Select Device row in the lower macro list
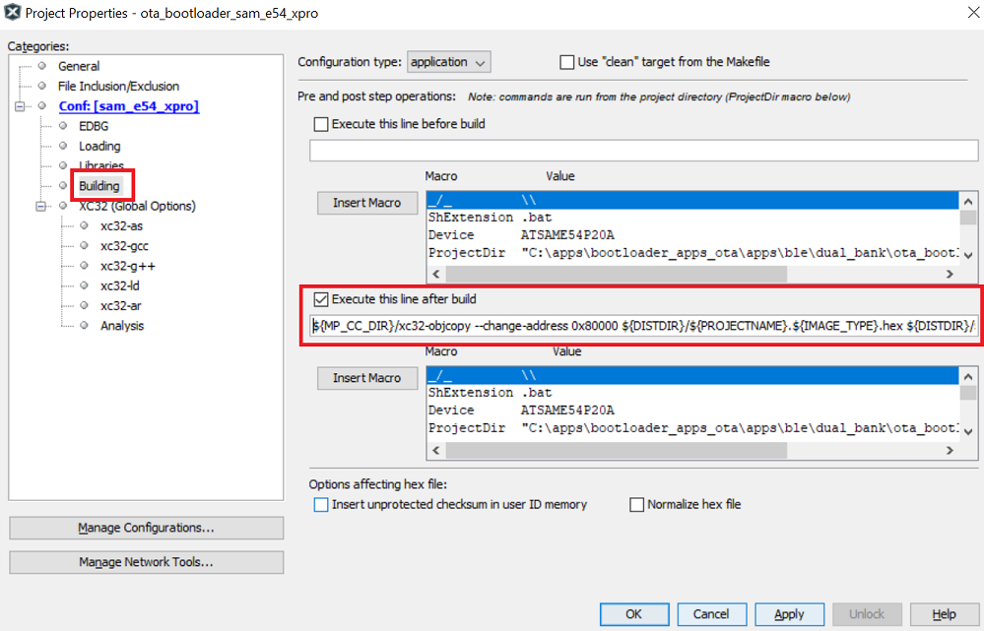984x631 pixels. (692, 410)
